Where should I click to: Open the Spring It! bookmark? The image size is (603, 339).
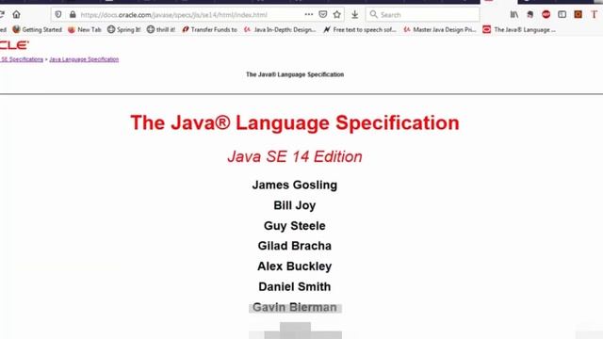123,29
